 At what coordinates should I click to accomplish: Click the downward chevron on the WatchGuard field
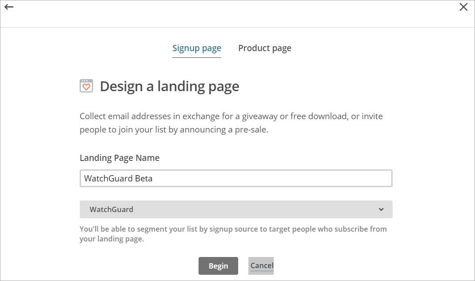click(381, 209)
